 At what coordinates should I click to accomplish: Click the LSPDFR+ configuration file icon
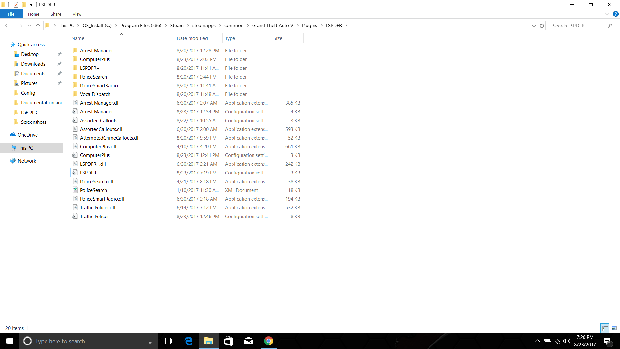click(75, 173)
